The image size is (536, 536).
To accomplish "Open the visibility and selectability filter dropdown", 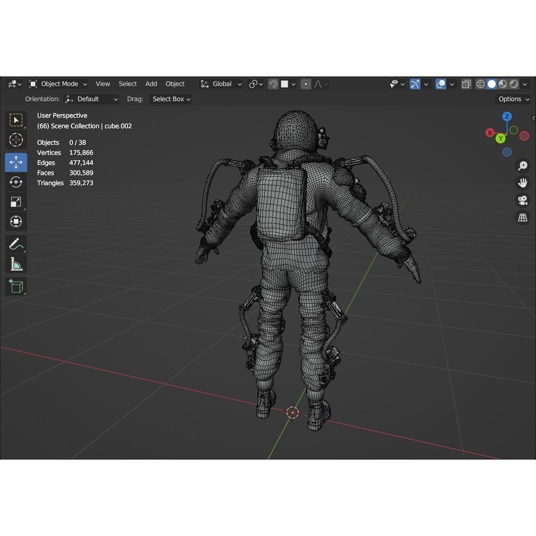I will (397, 84).
